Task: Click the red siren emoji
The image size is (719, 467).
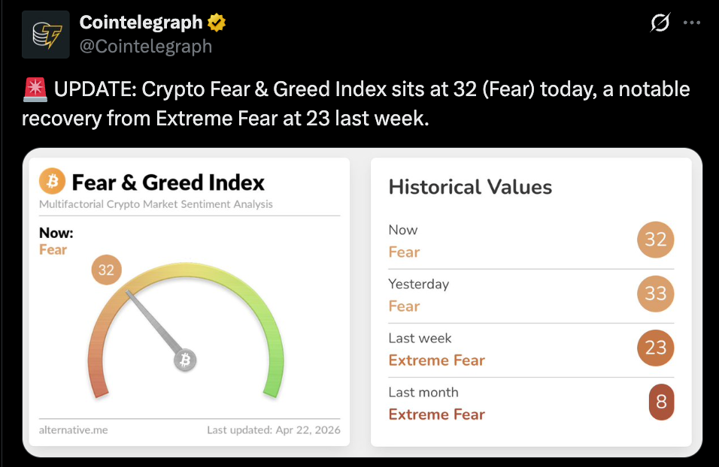Action: 35,90
